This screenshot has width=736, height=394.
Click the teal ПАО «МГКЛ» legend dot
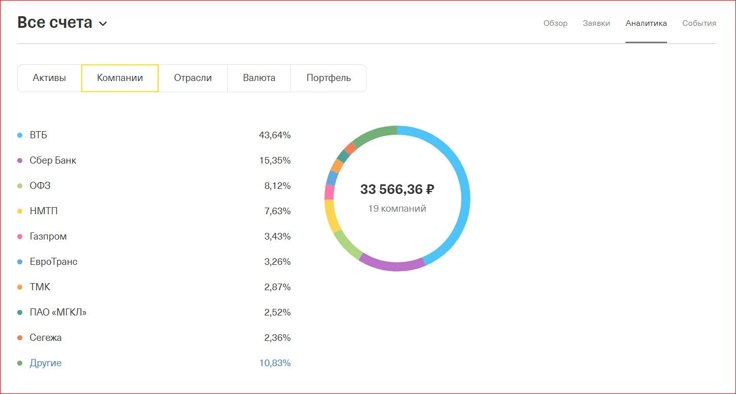pyautogui.click(x=20, y=312)
